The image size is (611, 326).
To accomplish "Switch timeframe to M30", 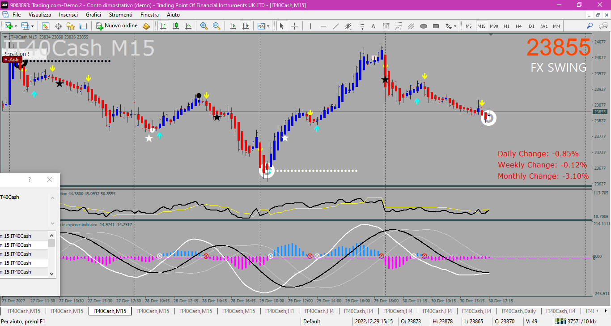I will [494, 26].
